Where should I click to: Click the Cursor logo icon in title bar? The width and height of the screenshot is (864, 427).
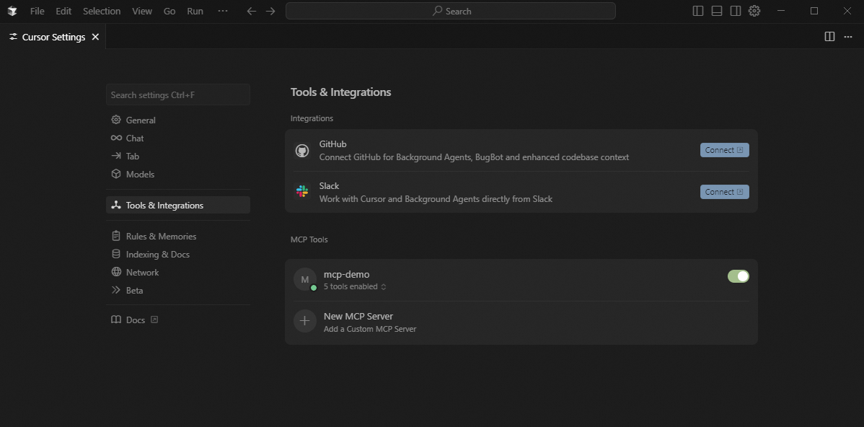[x=11, y=11]
